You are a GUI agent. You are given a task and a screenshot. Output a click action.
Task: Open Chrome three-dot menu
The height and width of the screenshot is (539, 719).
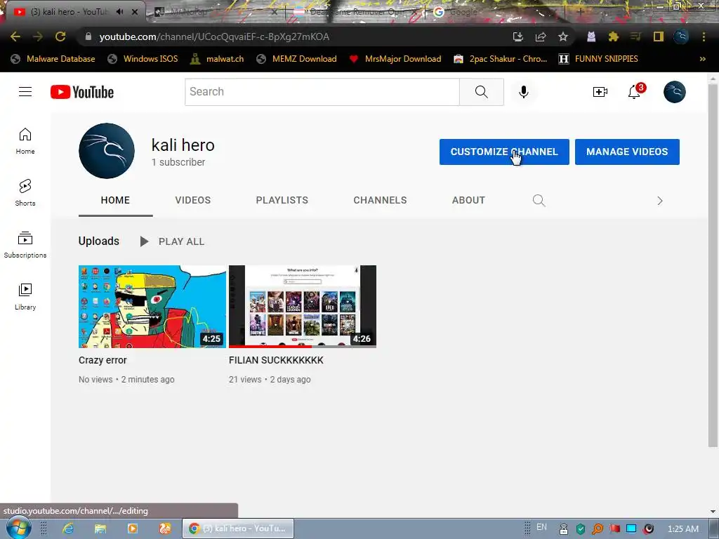[704, 36]
